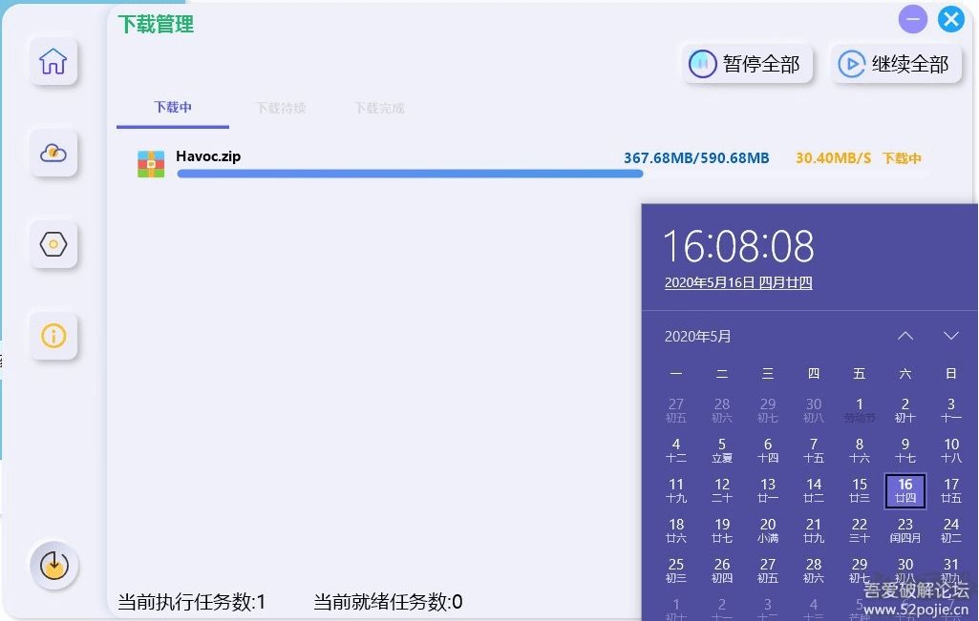Switch to the 下载待续 tab
979x621 pixels.
(x=281, y=108)
